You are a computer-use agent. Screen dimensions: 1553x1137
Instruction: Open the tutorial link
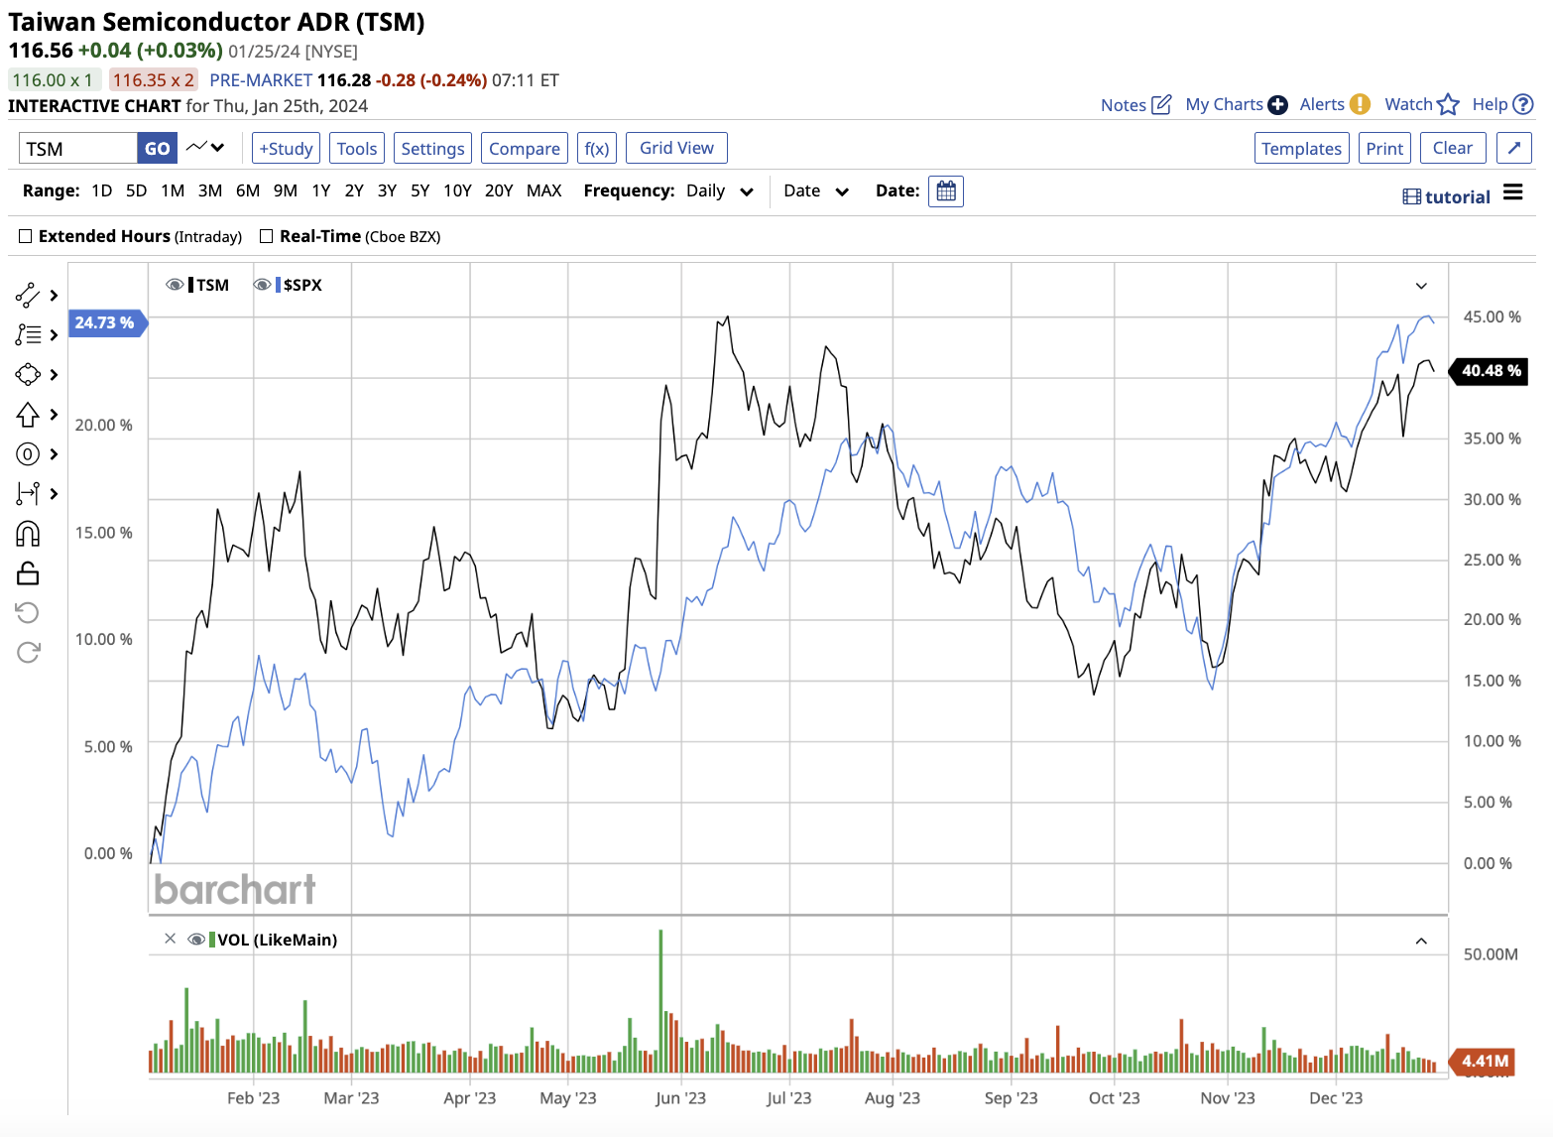(x=1447, y=196)
